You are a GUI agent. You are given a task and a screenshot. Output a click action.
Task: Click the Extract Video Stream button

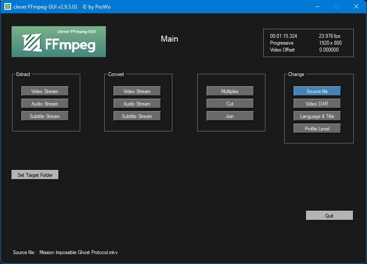(x=45, y=91)
